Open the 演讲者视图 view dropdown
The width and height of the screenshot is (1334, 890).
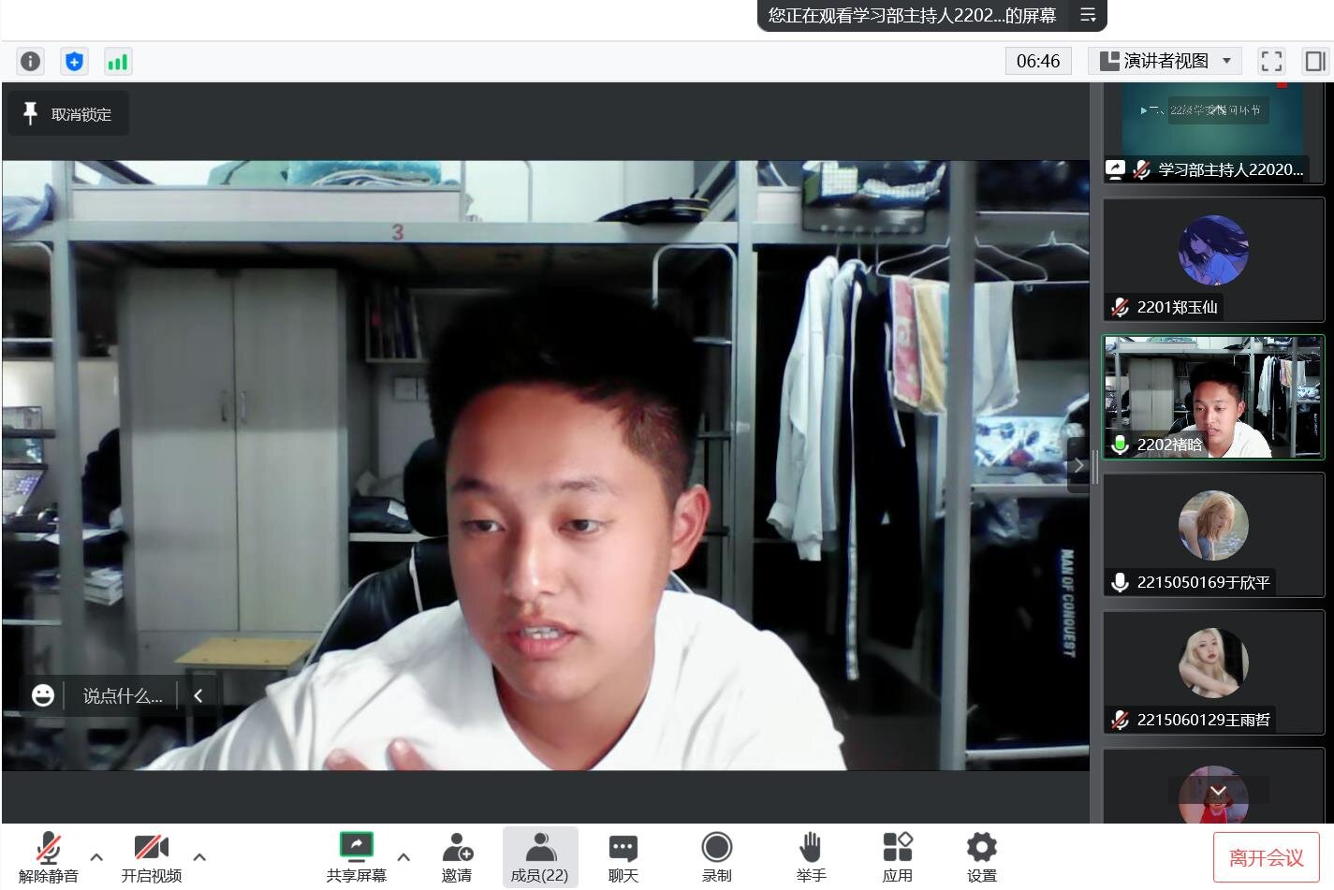point(1165,62)
